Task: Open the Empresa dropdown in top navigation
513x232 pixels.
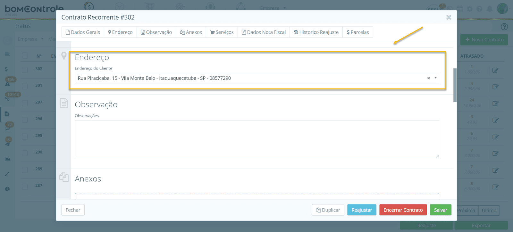Action: (273, 8)
